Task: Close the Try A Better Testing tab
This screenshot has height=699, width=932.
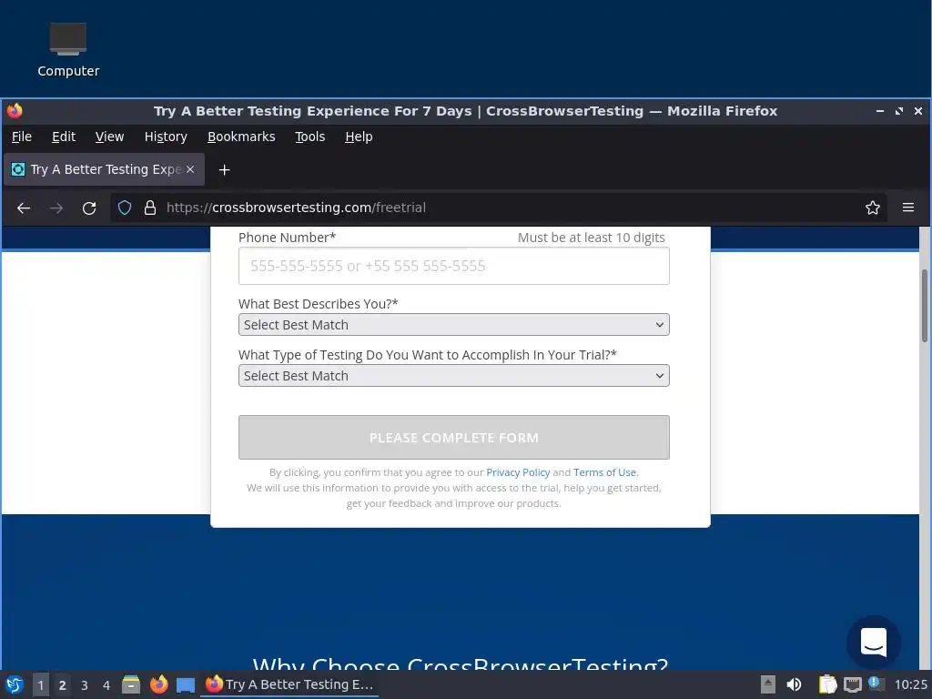Action: (190, 169)
